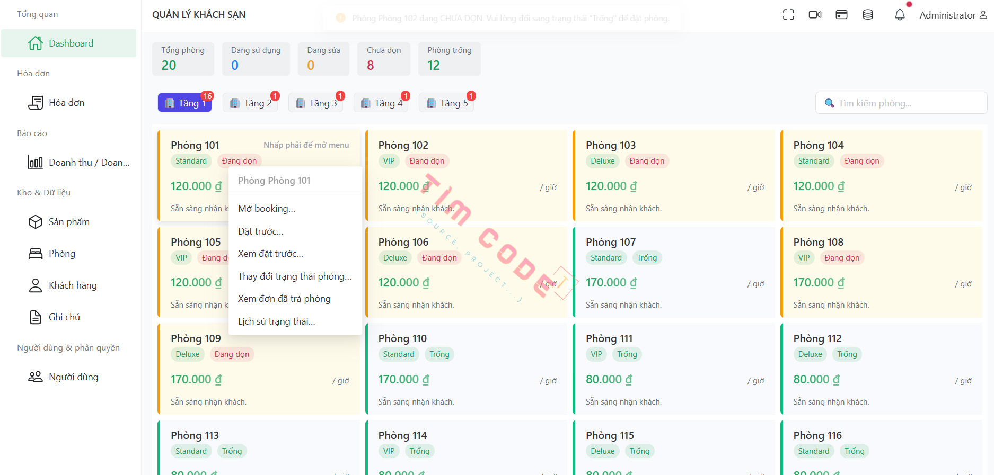Click the Ghi chú document icon
994x475 pixels.
pos(36,317)
